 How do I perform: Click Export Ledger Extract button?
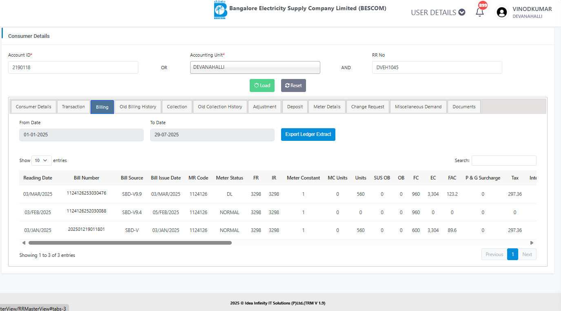point(308,134)
